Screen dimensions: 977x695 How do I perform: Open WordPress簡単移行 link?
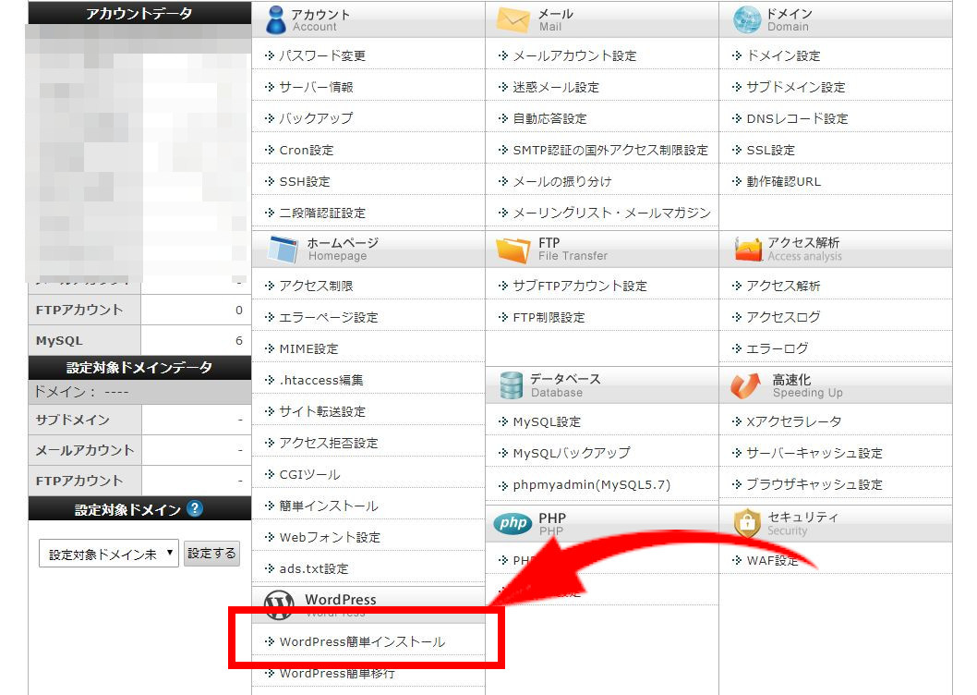337,673
